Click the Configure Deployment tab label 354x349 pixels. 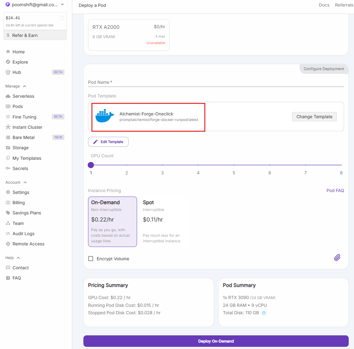pyautogui.click(x=324, y=69)
